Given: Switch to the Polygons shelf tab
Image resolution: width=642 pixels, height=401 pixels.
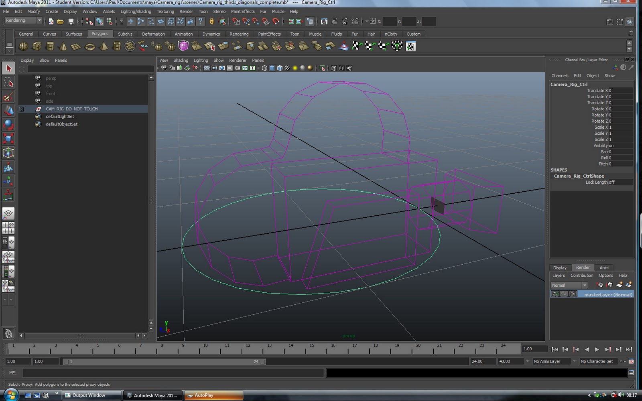Looking at the screenshot, I should tap(100, 34).
